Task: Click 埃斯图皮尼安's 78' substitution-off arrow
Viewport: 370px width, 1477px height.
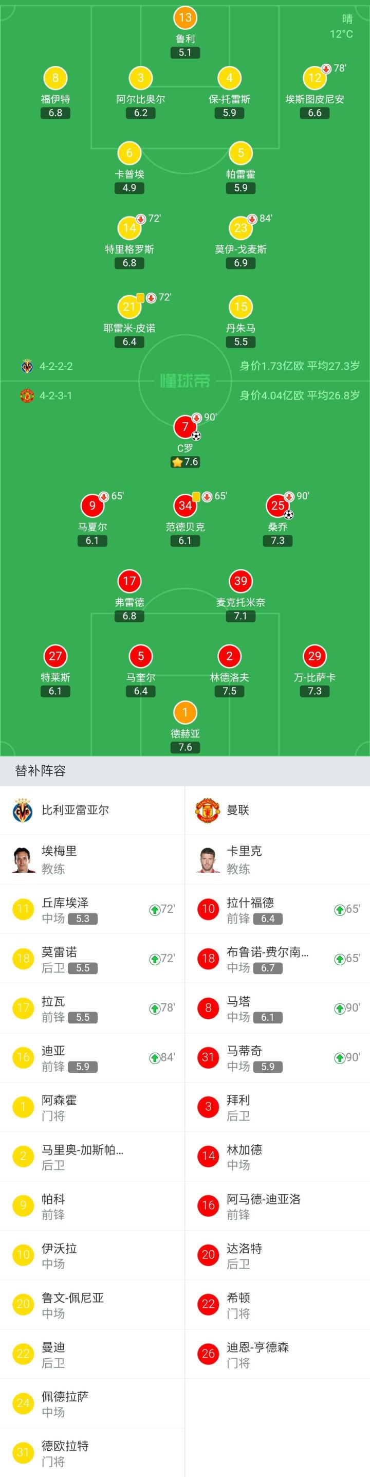Action: point(326,69)
